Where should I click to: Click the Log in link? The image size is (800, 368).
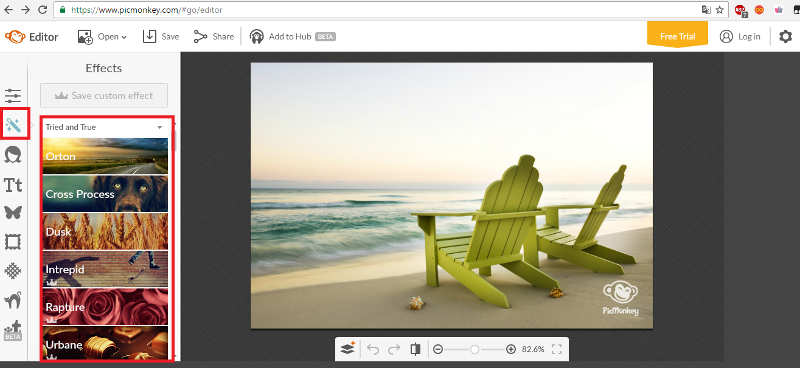pyautogui.click(x=740, y=36)
